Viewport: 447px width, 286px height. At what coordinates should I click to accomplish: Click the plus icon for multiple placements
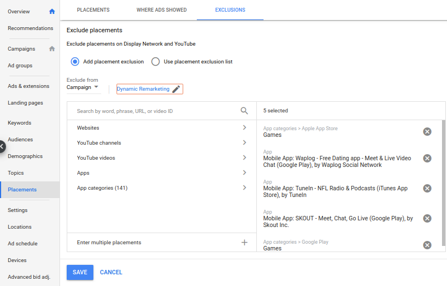[x=244, y=243]
